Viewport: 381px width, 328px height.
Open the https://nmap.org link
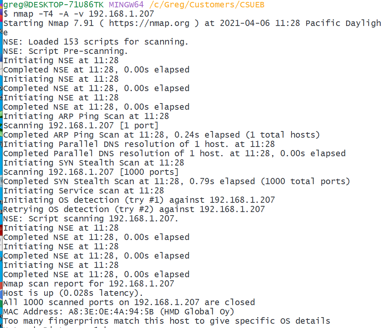[x=149, y=23]
